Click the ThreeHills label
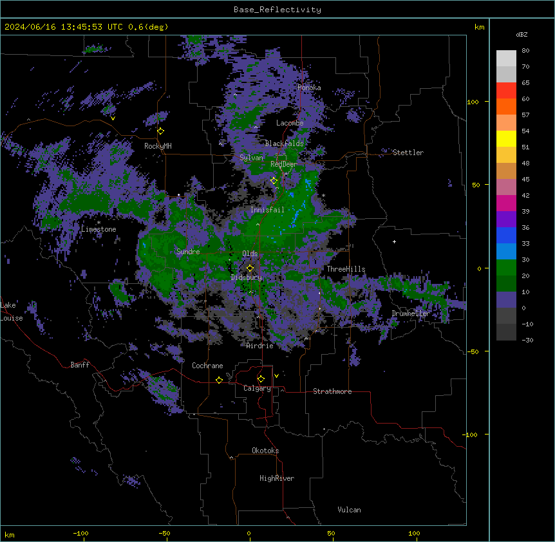The image size is (555, 542). coord(346,269)
